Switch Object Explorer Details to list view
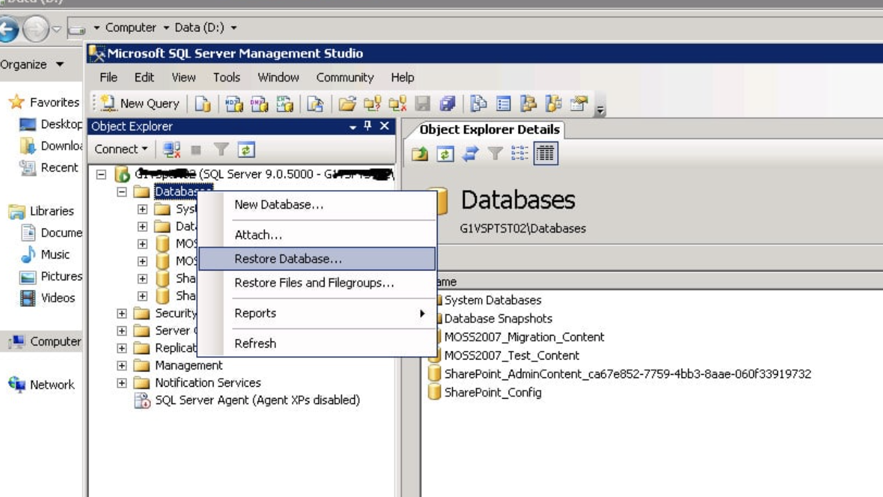Viewport: 883px width, 497px height. [x=520, y=154]
